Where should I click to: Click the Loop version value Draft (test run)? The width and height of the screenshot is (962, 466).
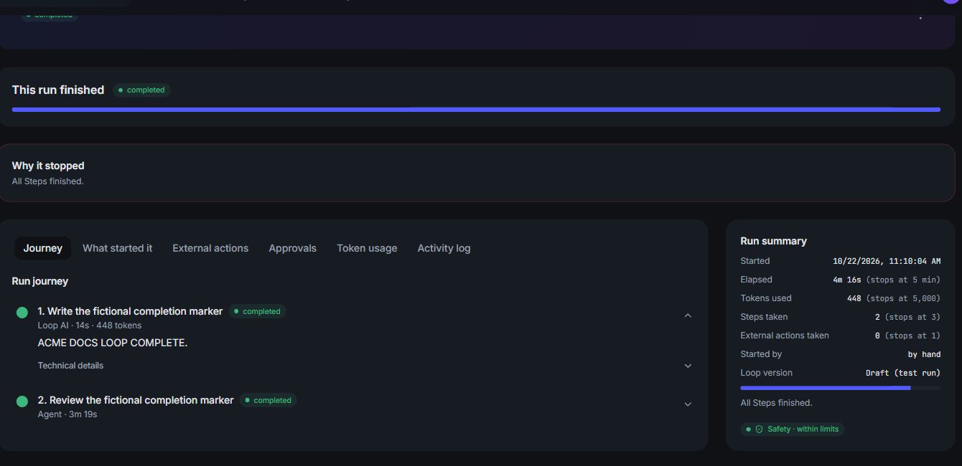(x=903, y=373)
